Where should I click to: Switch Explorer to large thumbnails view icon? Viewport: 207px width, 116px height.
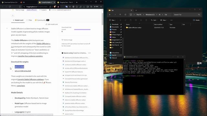tap(201, 63)
